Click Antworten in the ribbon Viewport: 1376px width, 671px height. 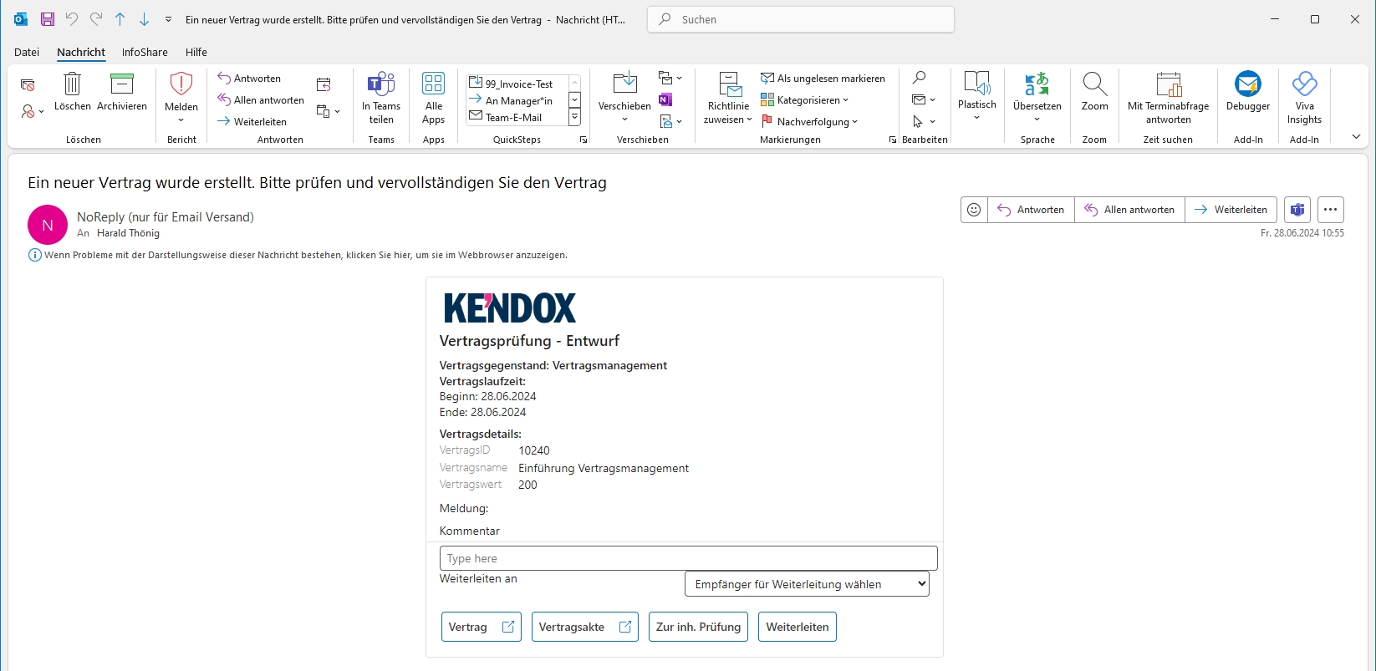[x=249, y=79]
